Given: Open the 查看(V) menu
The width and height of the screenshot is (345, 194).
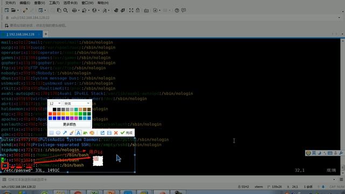Looking at the screenshot, I should [39, 3].
